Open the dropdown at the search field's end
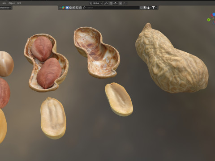Screen dimensions: 215x161 click(141, 8)
